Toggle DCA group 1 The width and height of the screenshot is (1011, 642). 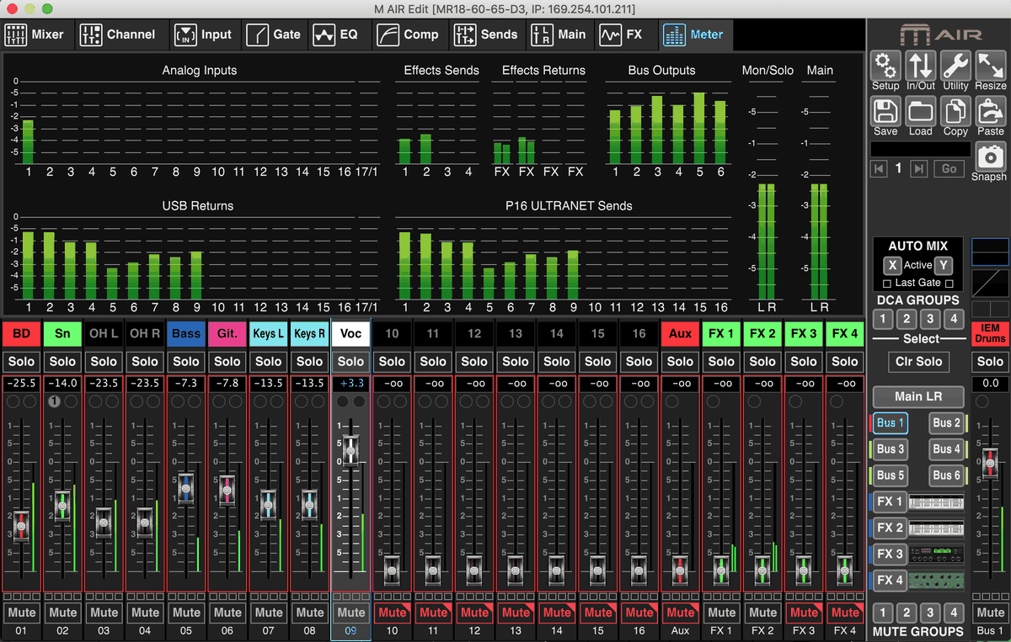[883, 319]
